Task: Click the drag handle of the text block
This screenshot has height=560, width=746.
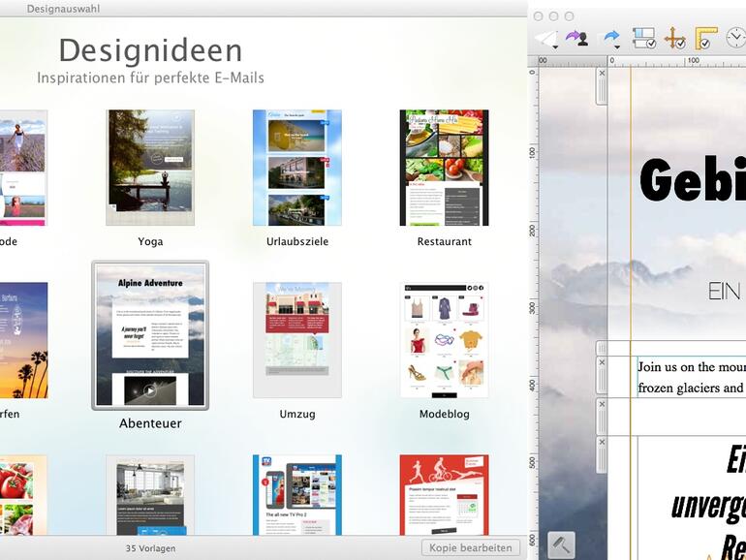Action: point(602,380)
